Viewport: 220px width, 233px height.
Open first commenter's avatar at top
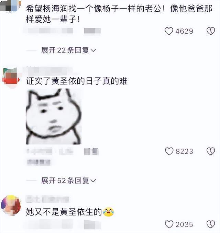pos(10,6)
